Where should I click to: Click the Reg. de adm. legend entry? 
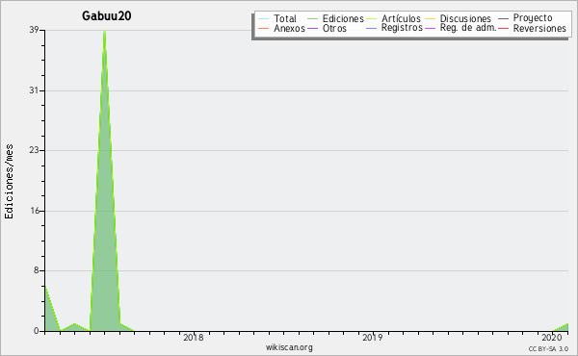tap(460, 28)
